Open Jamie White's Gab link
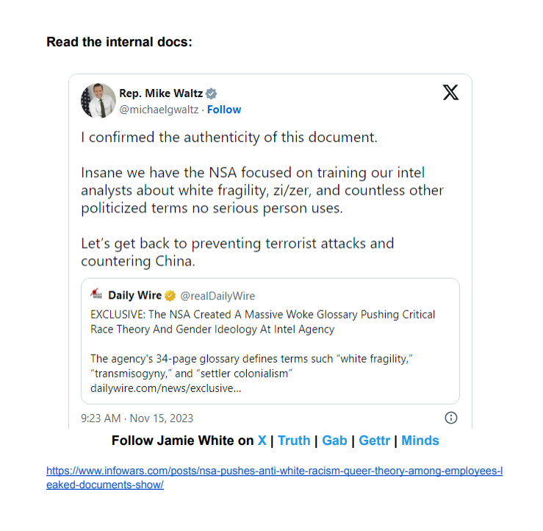 click(334, 441)
